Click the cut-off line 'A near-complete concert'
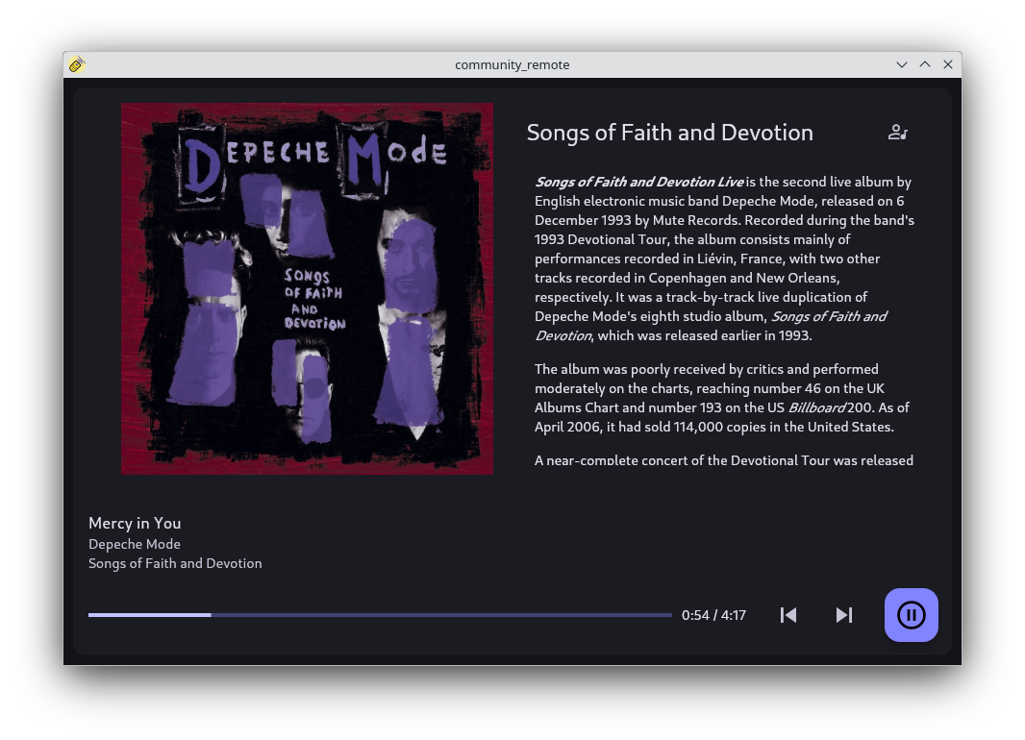The width and height of the screenshot is (1025, 740). [x=724, y=459]
